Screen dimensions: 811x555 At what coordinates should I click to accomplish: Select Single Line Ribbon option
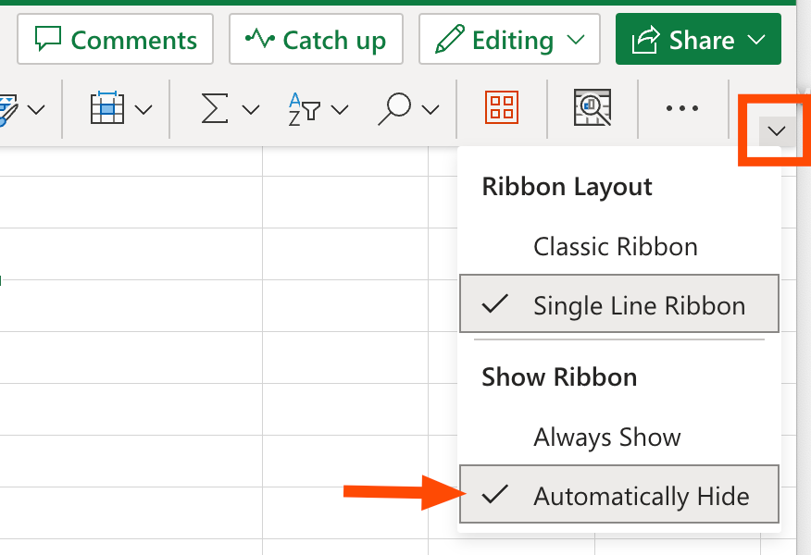619,303
